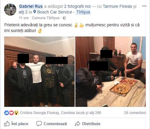The height and width of the screenshot is (129, 150).
Task: Click the red heart Love reaction icon
Action: click(11, 113)
